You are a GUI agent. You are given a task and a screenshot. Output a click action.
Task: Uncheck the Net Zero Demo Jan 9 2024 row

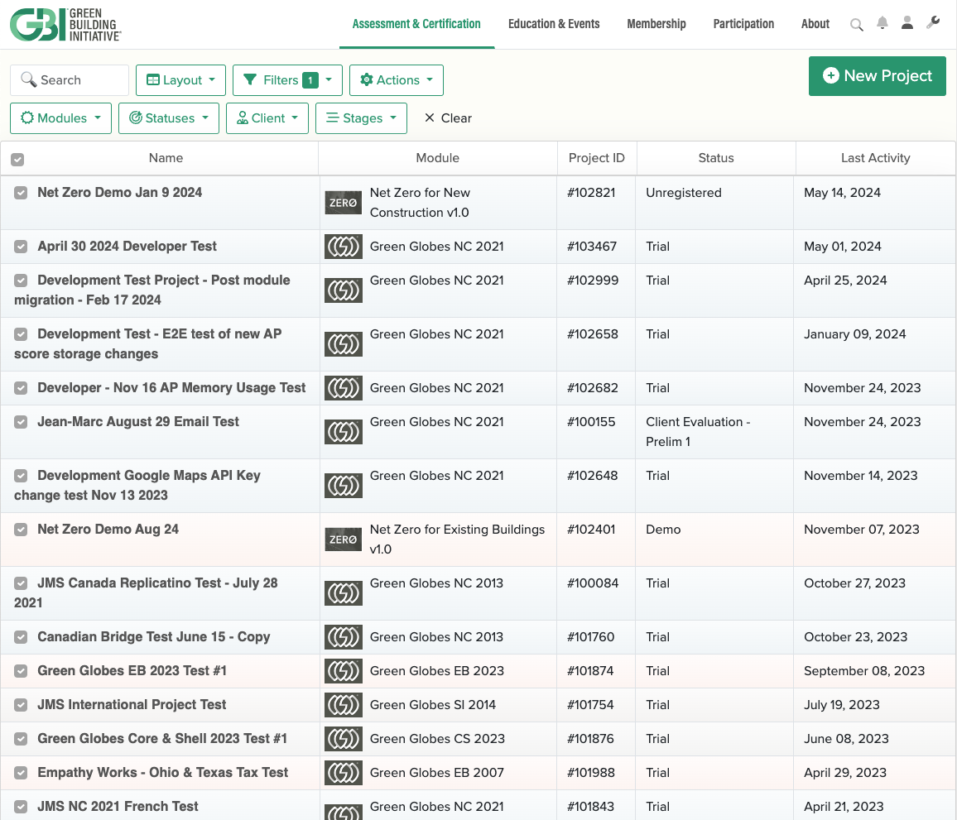[21, 193]
